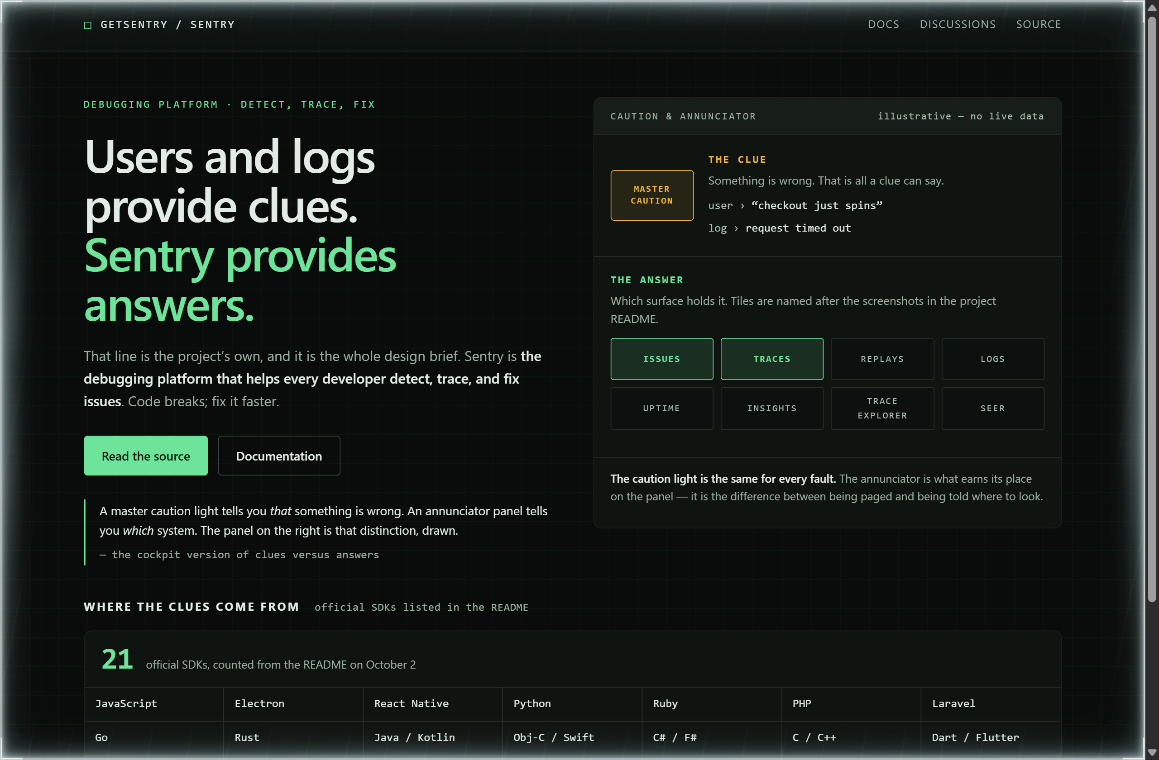Open the SOURCE navigation link
Screen dimensions: 1159x760
pyautogui.click(x=1038, y=24)
